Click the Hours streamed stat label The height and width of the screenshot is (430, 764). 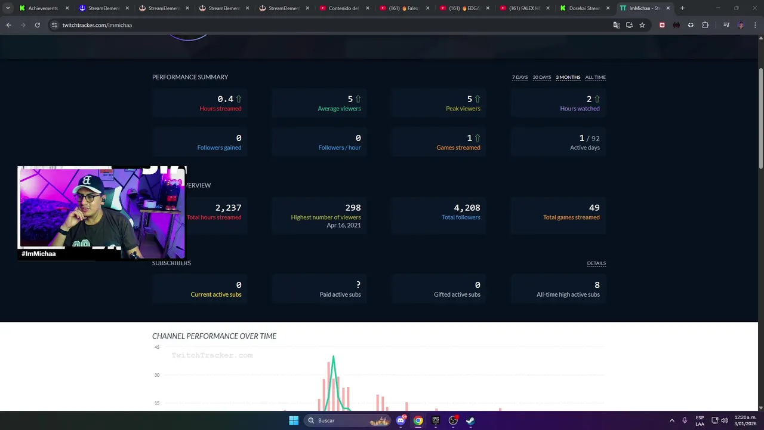[220, 109]
